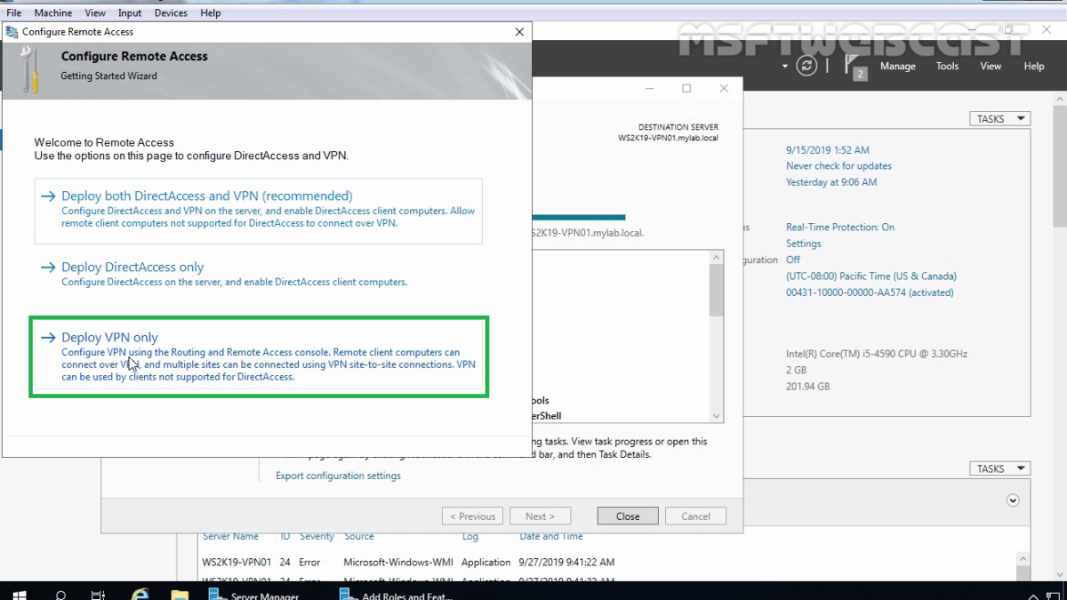This screenshot has height=600, width=1067.
Task: Click the Server Manager refresh icon
Action: coord(806,66)
